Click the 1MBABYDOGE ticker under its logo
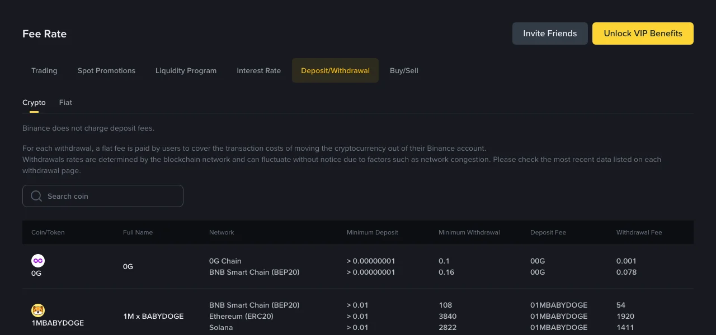 (x=58, y=323)
